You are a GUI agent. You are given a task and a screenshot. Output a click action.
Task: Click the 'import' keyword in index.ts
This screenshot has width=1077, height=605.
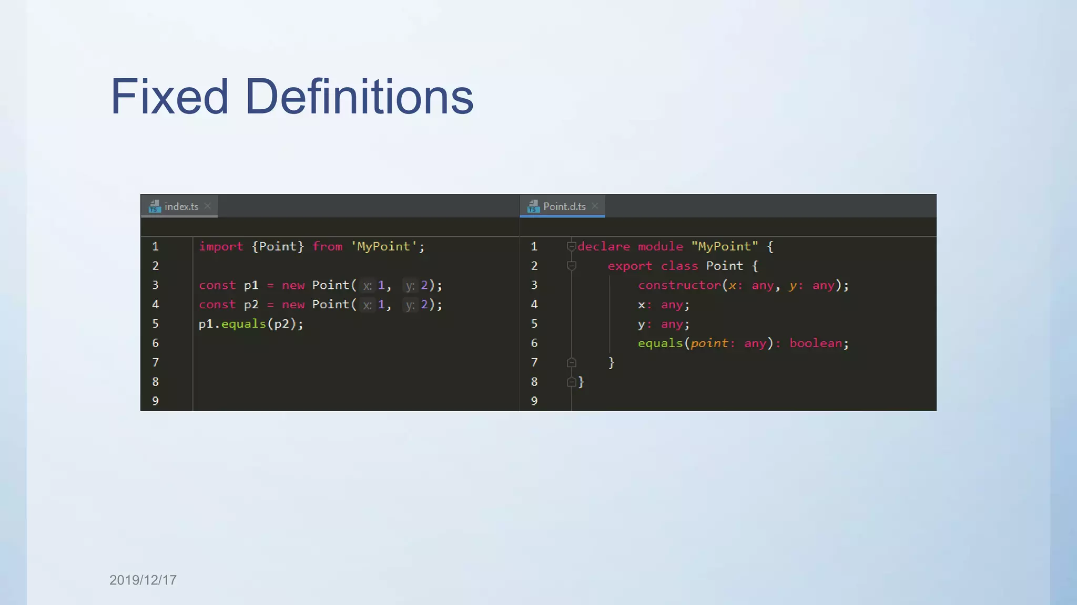pos(221,246)
